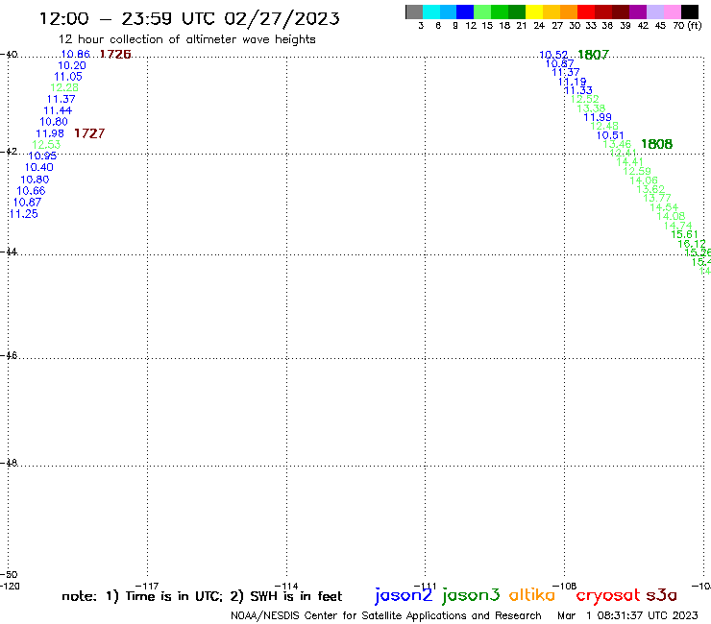
Task: Click the 11.33 wave height value
Action: coord(578,90)
